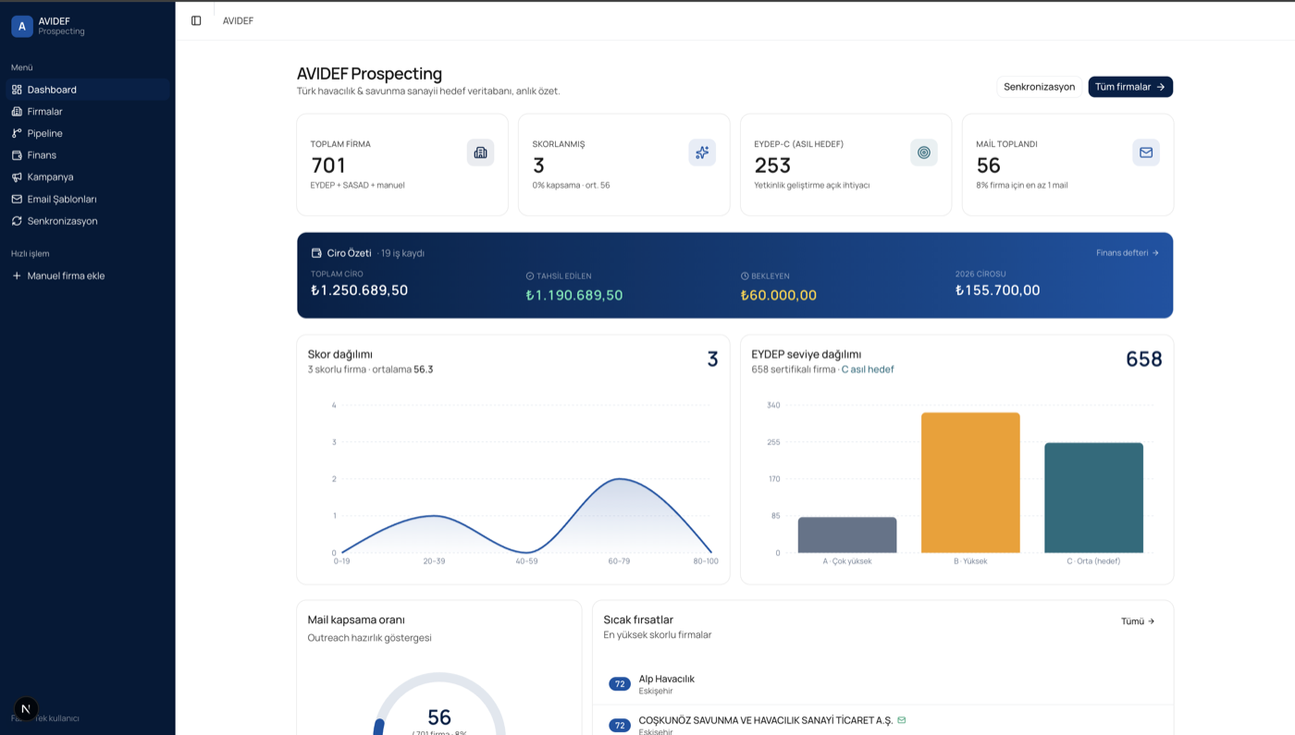Click the Kampanya megaphone icon
1295x735 pixels.
click(x=17, y=177)
